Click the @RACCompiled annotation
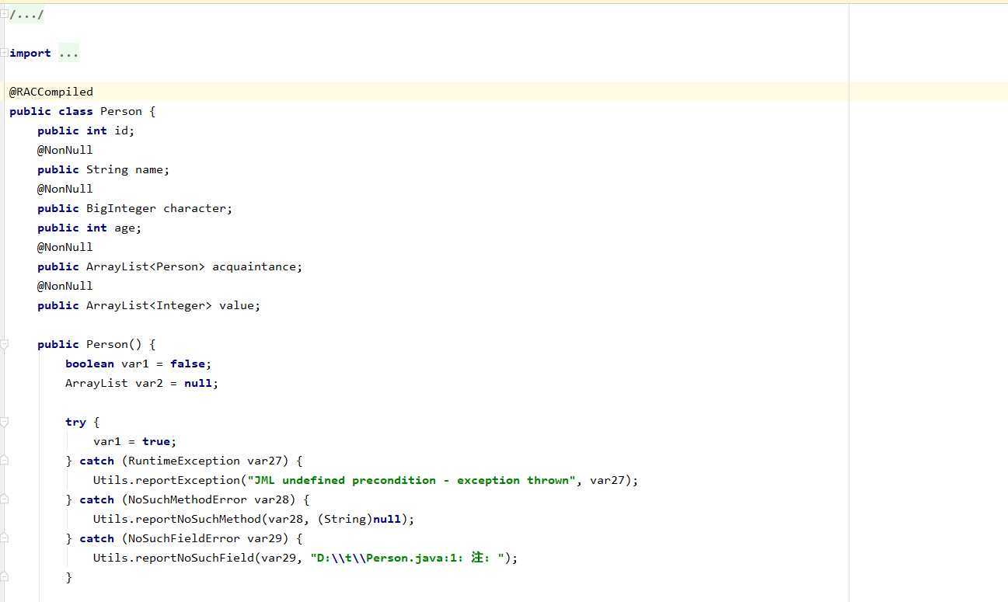1008x602 pixels. 51,92
